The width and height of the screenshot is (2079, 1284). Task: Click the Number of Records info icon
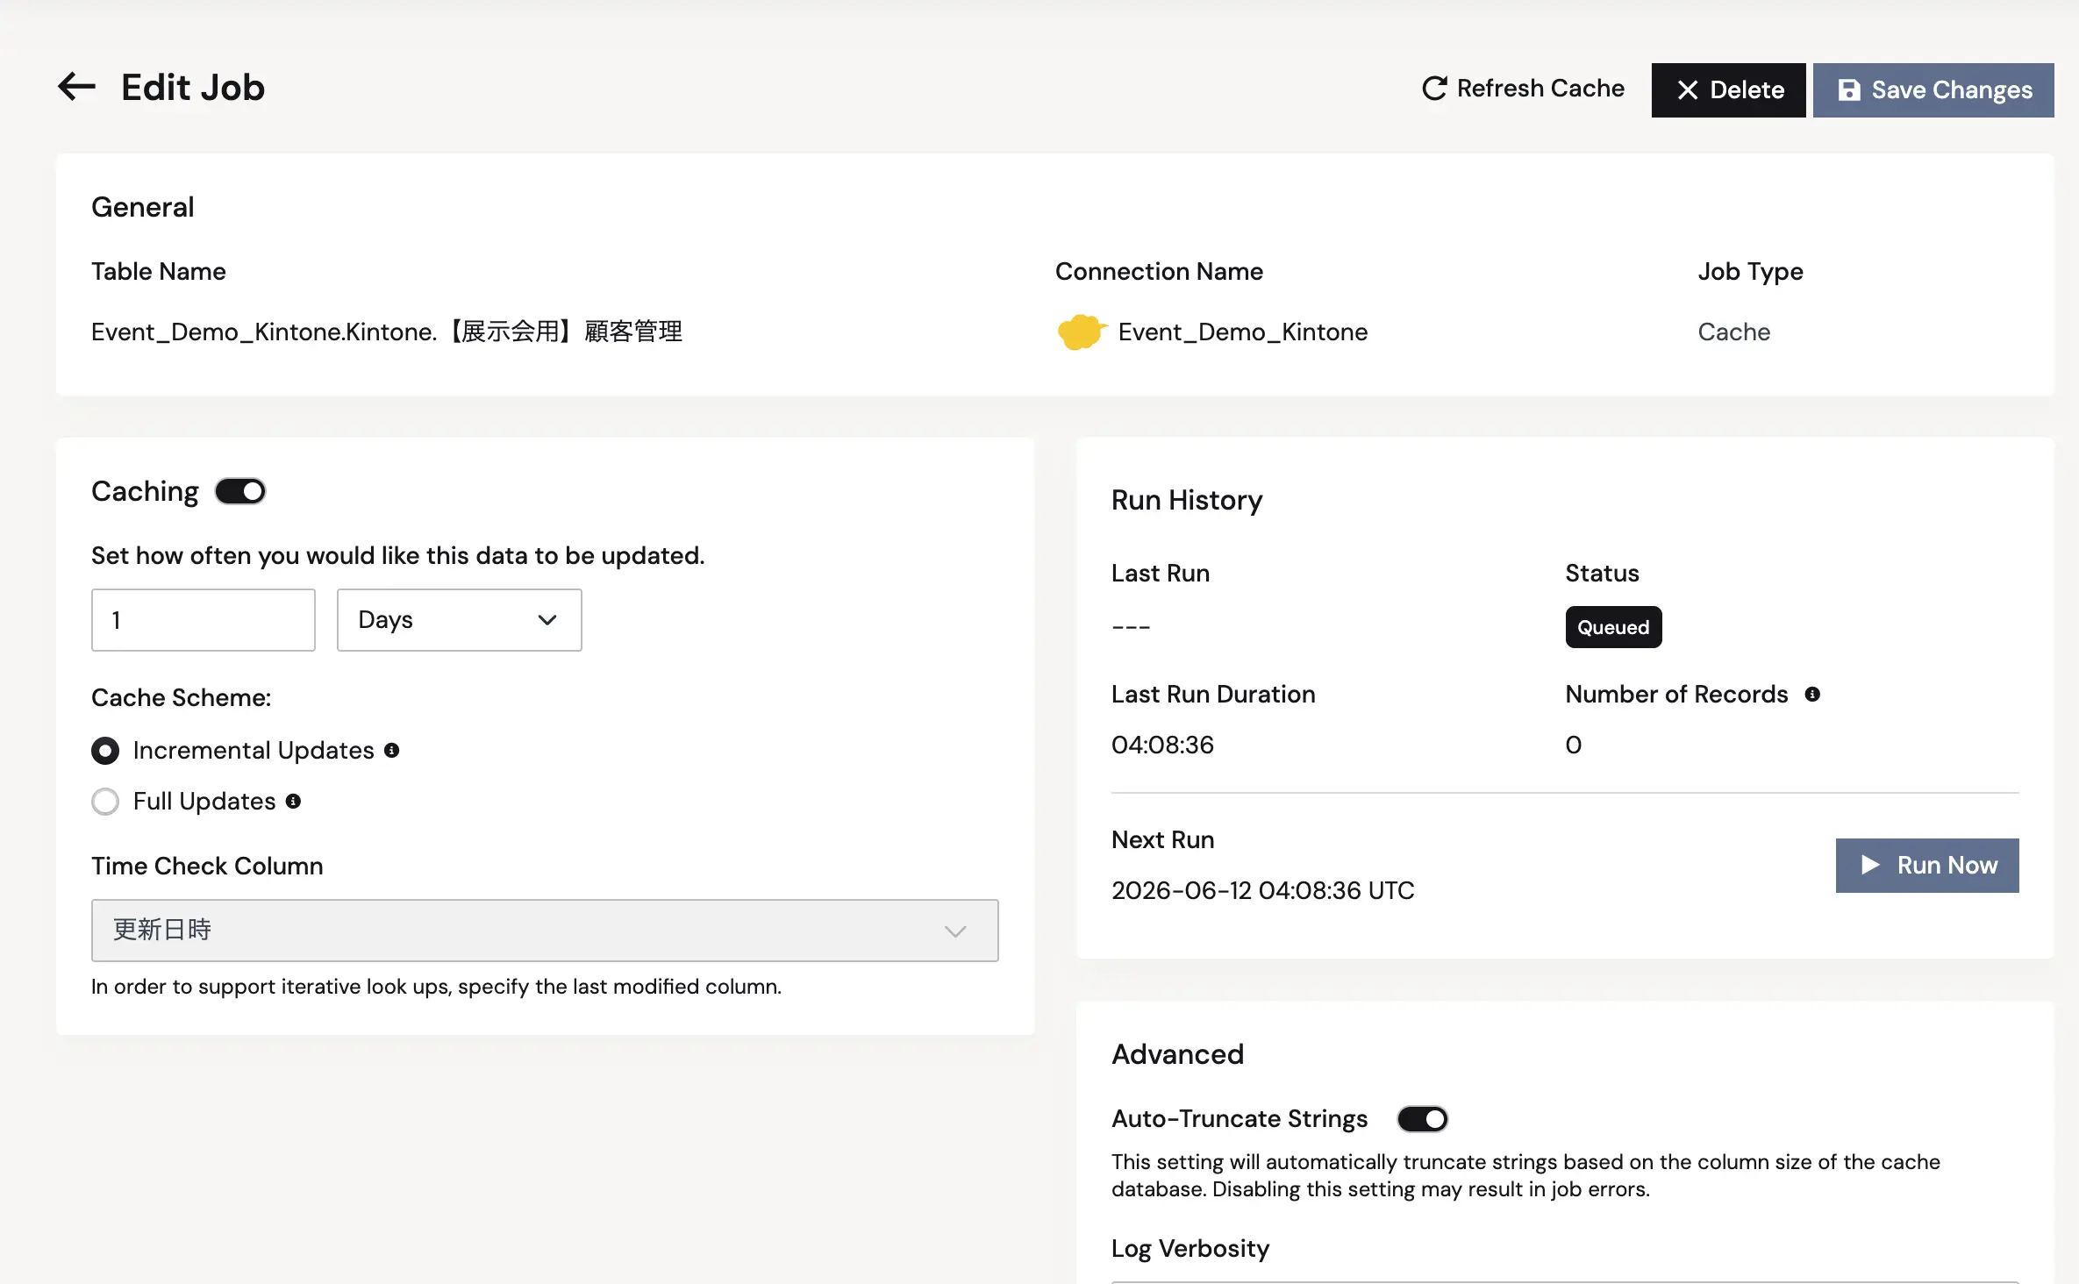click(x=1812, y=695)
